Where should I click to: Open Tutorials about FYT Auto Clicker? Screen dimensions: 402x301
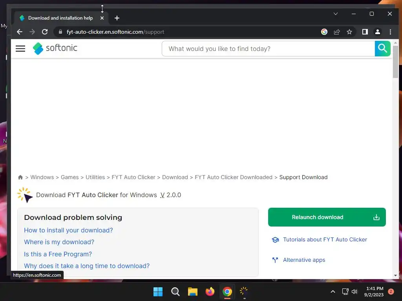(x=325, y=239)
